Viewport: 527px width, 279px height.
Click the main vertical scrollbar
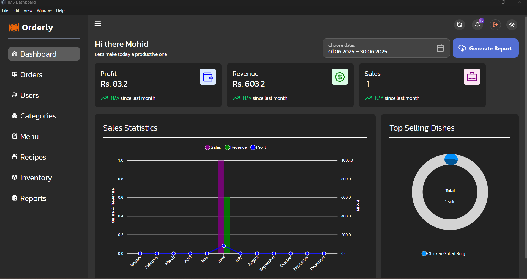coord(526,137)
